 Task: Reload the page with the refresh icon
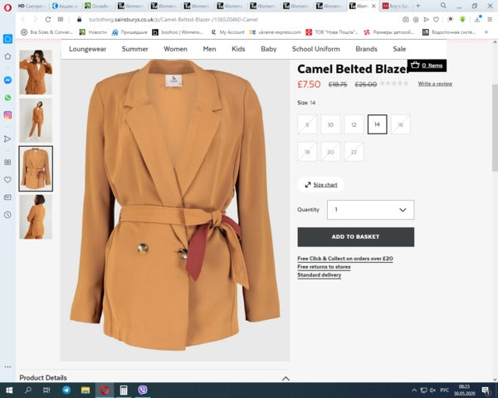48,19
